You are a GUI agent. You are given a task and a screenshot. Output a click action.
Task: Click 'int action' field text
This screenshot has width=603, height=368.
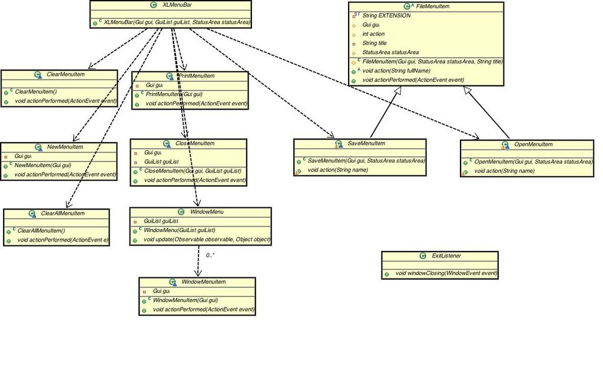pyautogui.click(x=373, y=34)
